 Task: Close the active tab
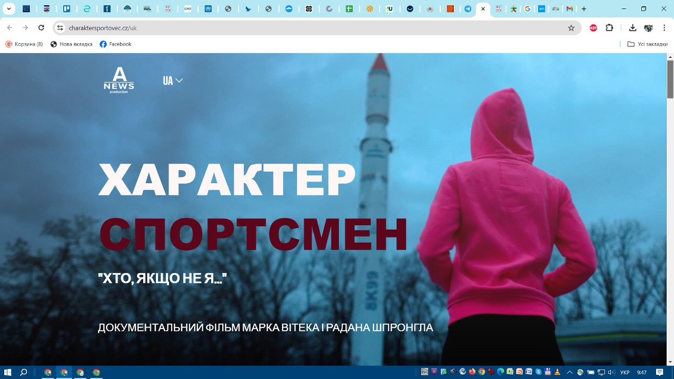(483, 9)
